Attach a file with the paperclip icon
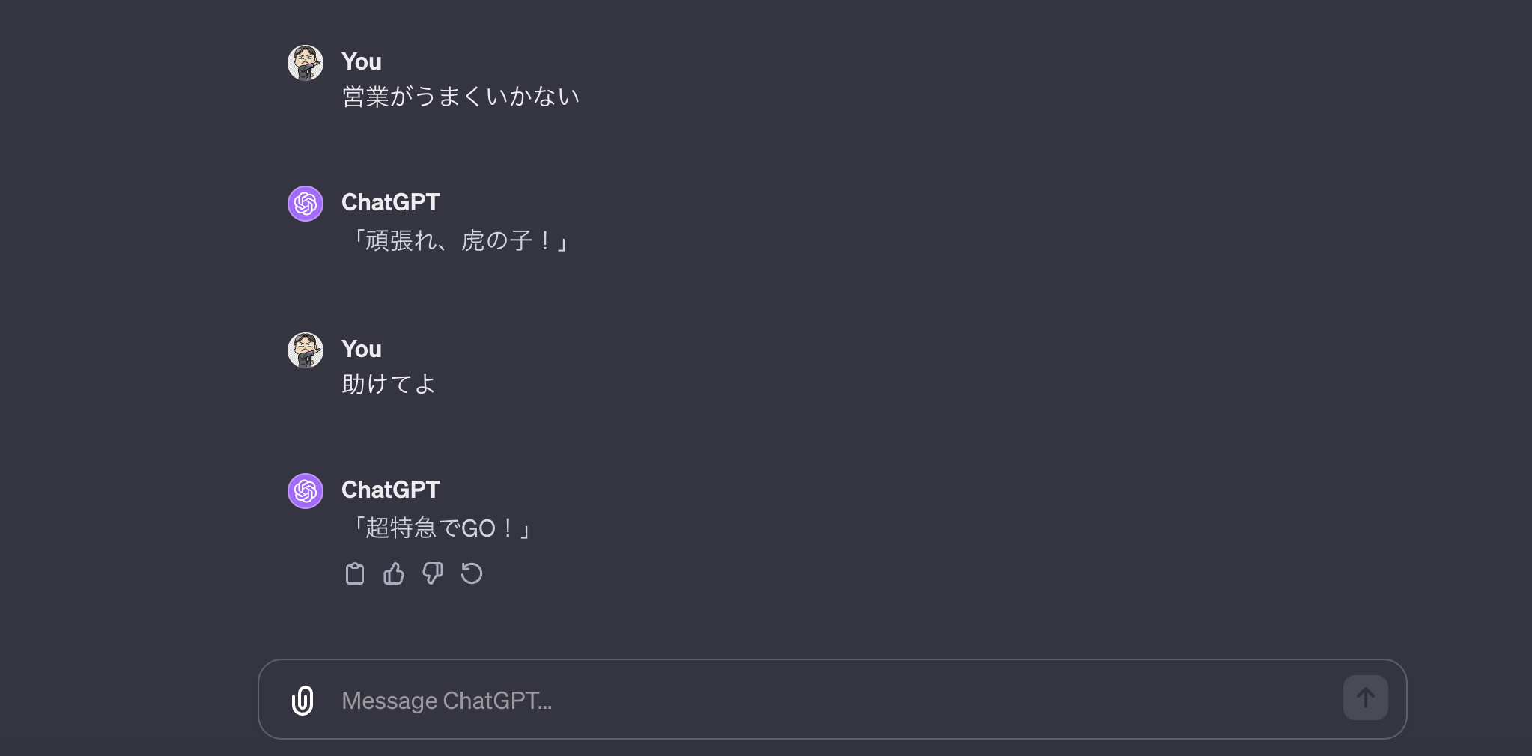This screenshot has height=756, width=1532. pyautogui.click(x=303, y=701)
